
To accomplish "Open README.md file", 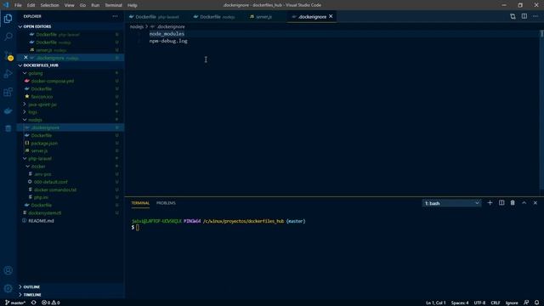I will coord(71,221).
